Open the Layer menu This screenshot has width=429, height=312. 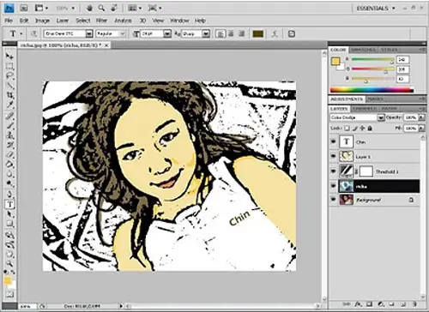pos(63,21)
